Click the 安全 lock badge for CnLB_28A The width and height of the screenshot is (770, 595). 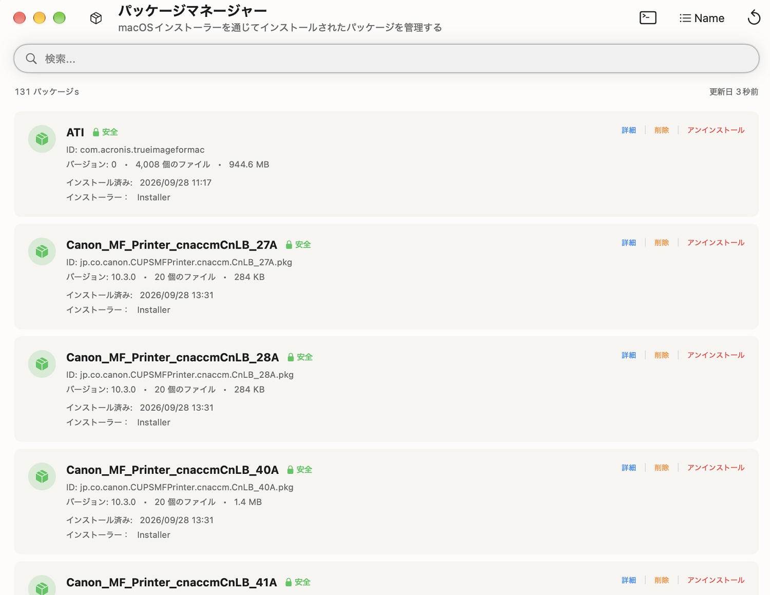click(300, 357)
